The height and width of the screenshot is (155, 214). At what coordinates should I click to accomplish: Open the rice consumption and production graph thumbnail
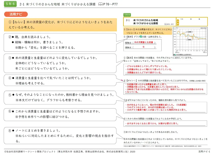click(x=190, y=42)
